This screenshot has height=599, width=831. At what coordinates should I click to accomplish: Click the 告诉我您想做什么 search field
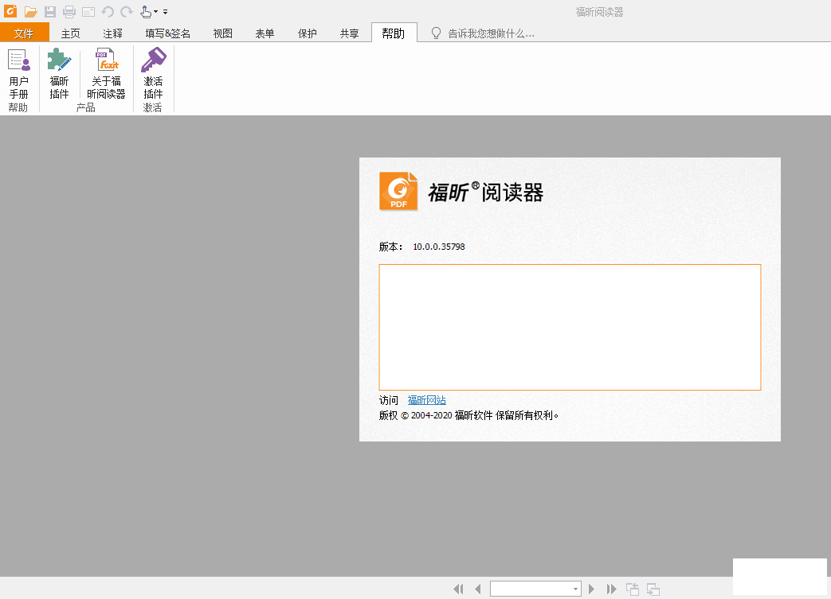(492, 33)
